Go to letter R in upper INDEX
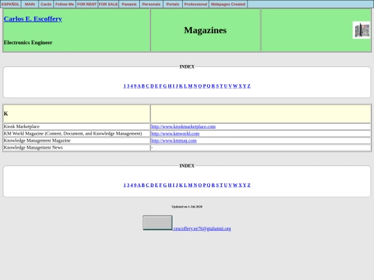Viewport: 374px width, 280px height. coord(213,86)
